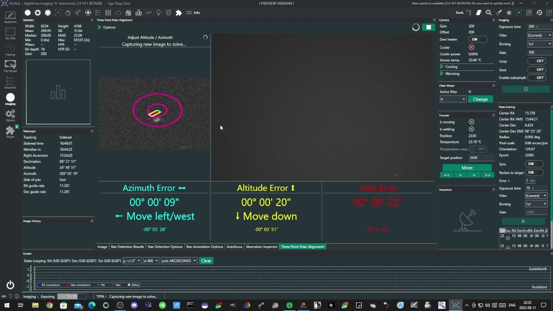
Task: Toggle the Sync switch in Plate Solving
Action: click(534, 164)
